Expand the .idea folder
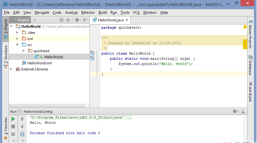The height and width of the screenshot is (143, 257). coord(17,33)
